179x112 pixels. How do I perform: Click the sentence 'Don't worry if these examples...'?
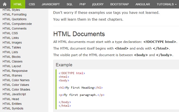coord(106,13)
